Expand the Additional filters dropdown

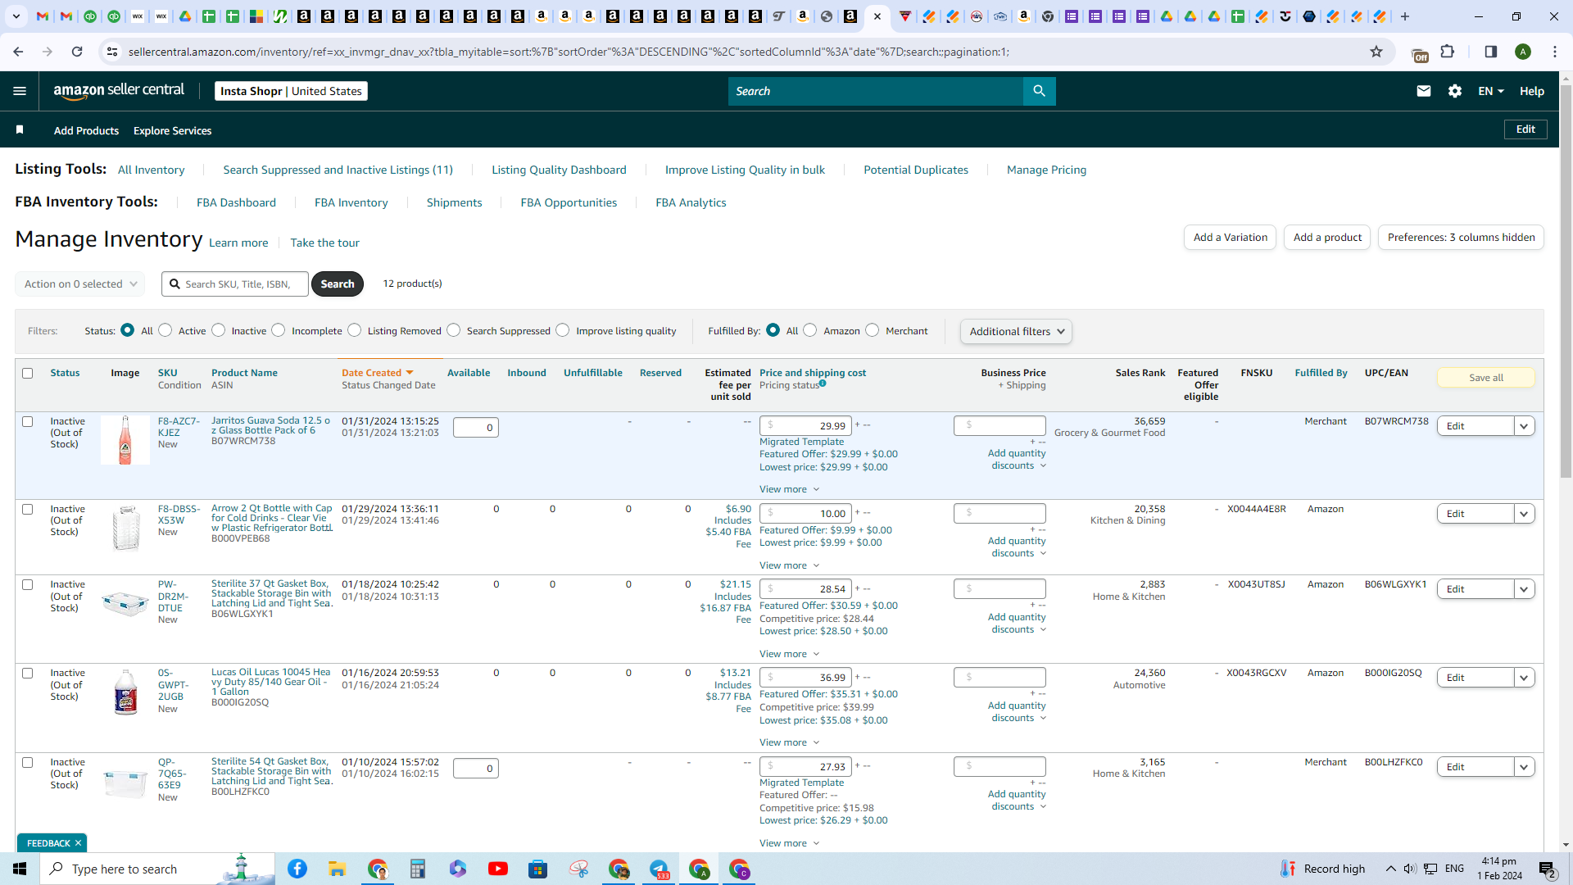1016,331
